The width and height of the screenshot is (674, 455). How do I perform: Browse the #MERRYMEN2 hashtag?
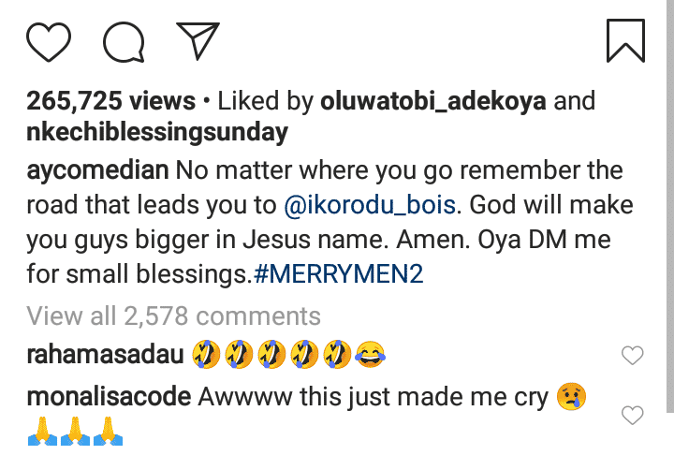[339, 274]
